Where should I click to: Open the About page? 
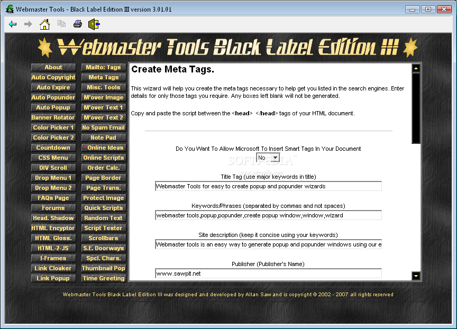(53, 67)
